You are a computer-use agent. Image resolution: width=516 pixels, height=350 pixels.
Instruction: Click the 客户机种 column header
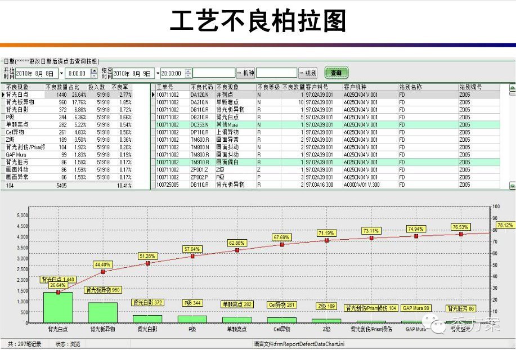(x=355, y=88)
